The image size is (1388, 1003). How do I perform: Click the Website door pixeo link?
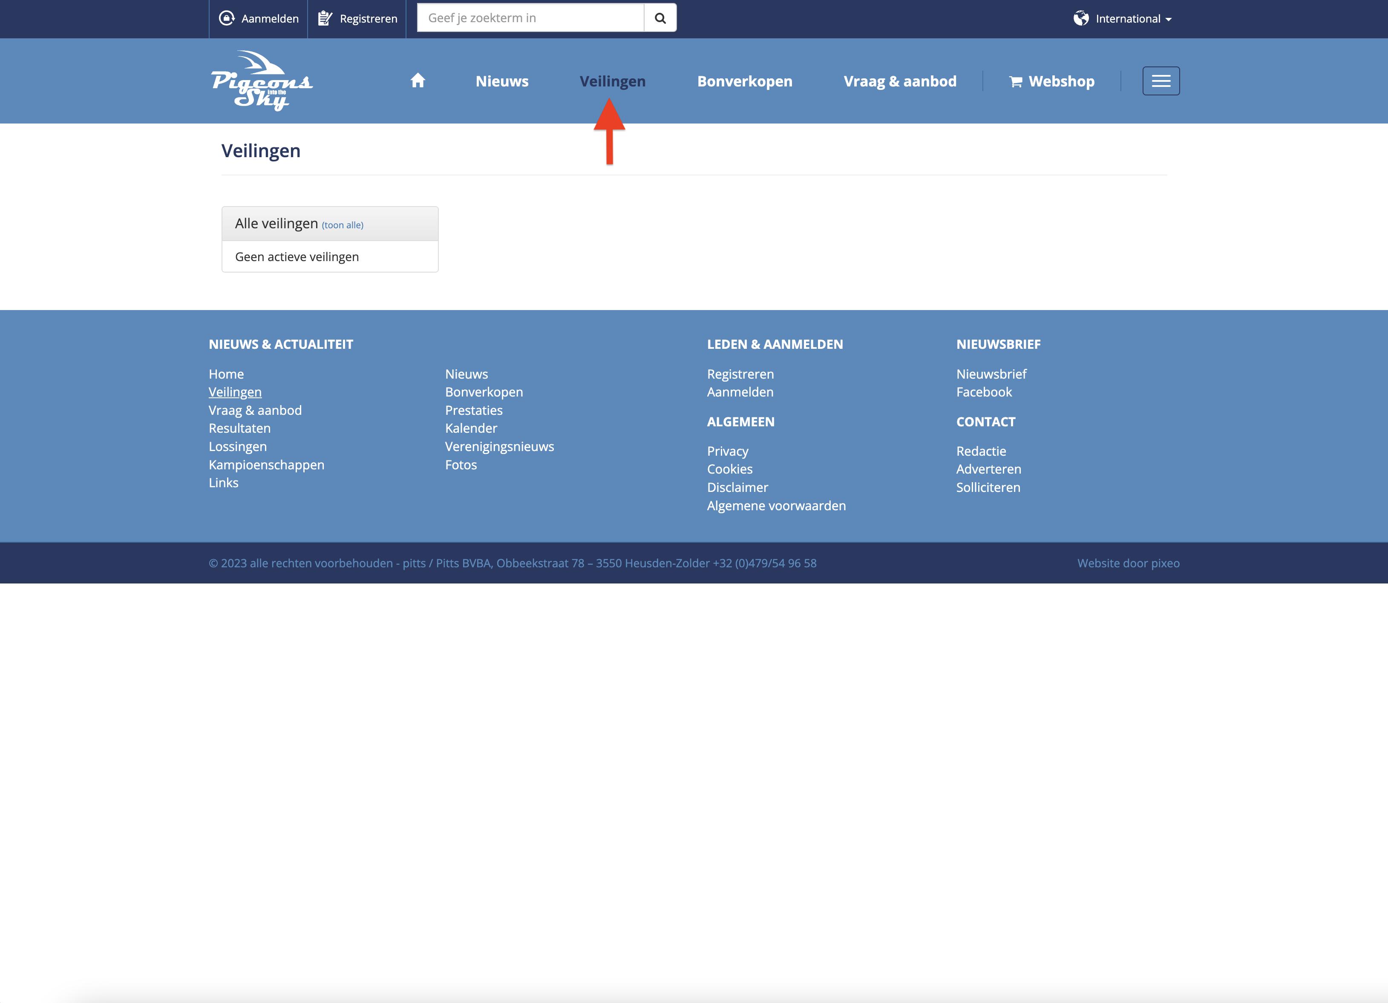point(1128,563)
